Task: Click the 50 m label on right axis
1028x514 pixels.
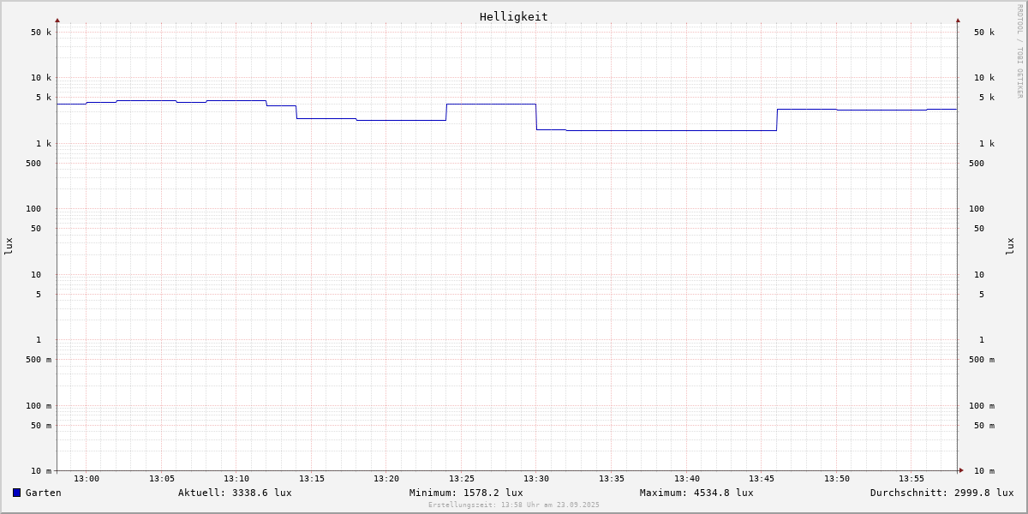Action: point(984,426)
